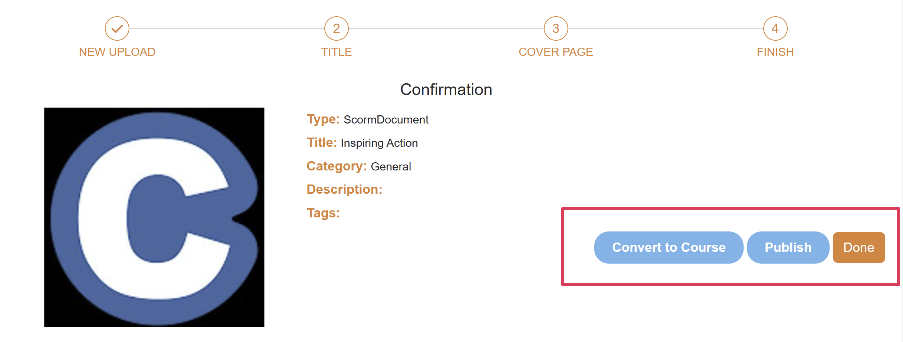This screenshot has width=903, height=342.
Task: Go to the FINISH step label
Action: coord(775,52)
